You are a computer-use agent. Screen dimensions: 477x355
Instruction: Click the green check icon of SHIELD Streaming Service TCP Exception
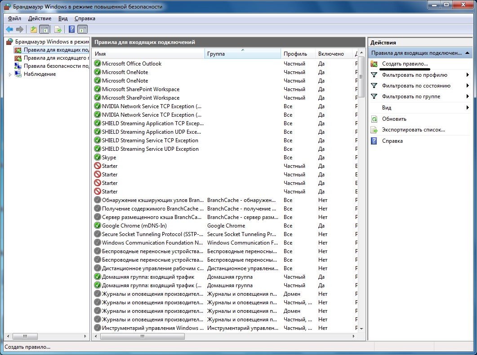tap(98, 140)
